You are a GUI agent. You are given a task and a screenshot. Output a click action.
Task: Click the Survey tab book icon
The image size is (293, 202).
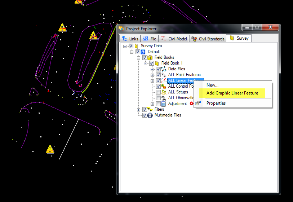pyautogui.click(x=232, y=38)
